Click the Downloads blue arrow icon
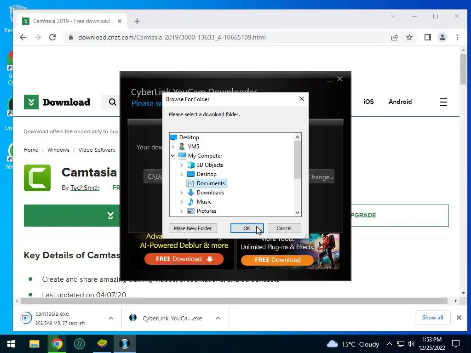Screen dimensions: 471x353 (191, 193)
